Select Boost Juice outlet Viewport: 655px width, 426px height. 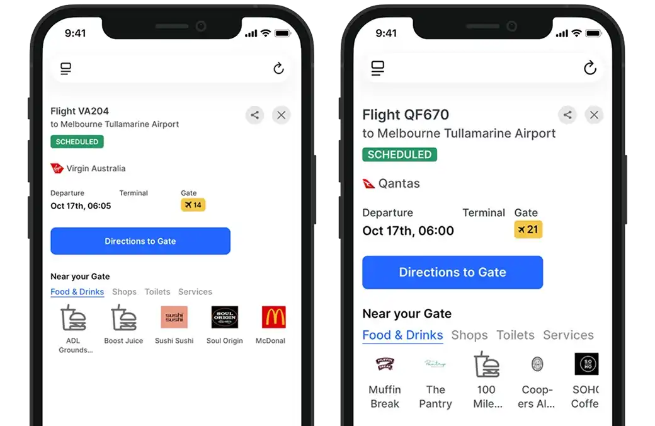point(123,325)
